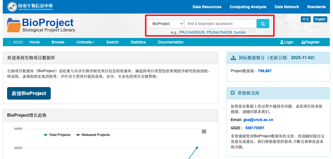Open Standards menu
Viewport: 333px width, 159px height.
[x=316, y=7]
